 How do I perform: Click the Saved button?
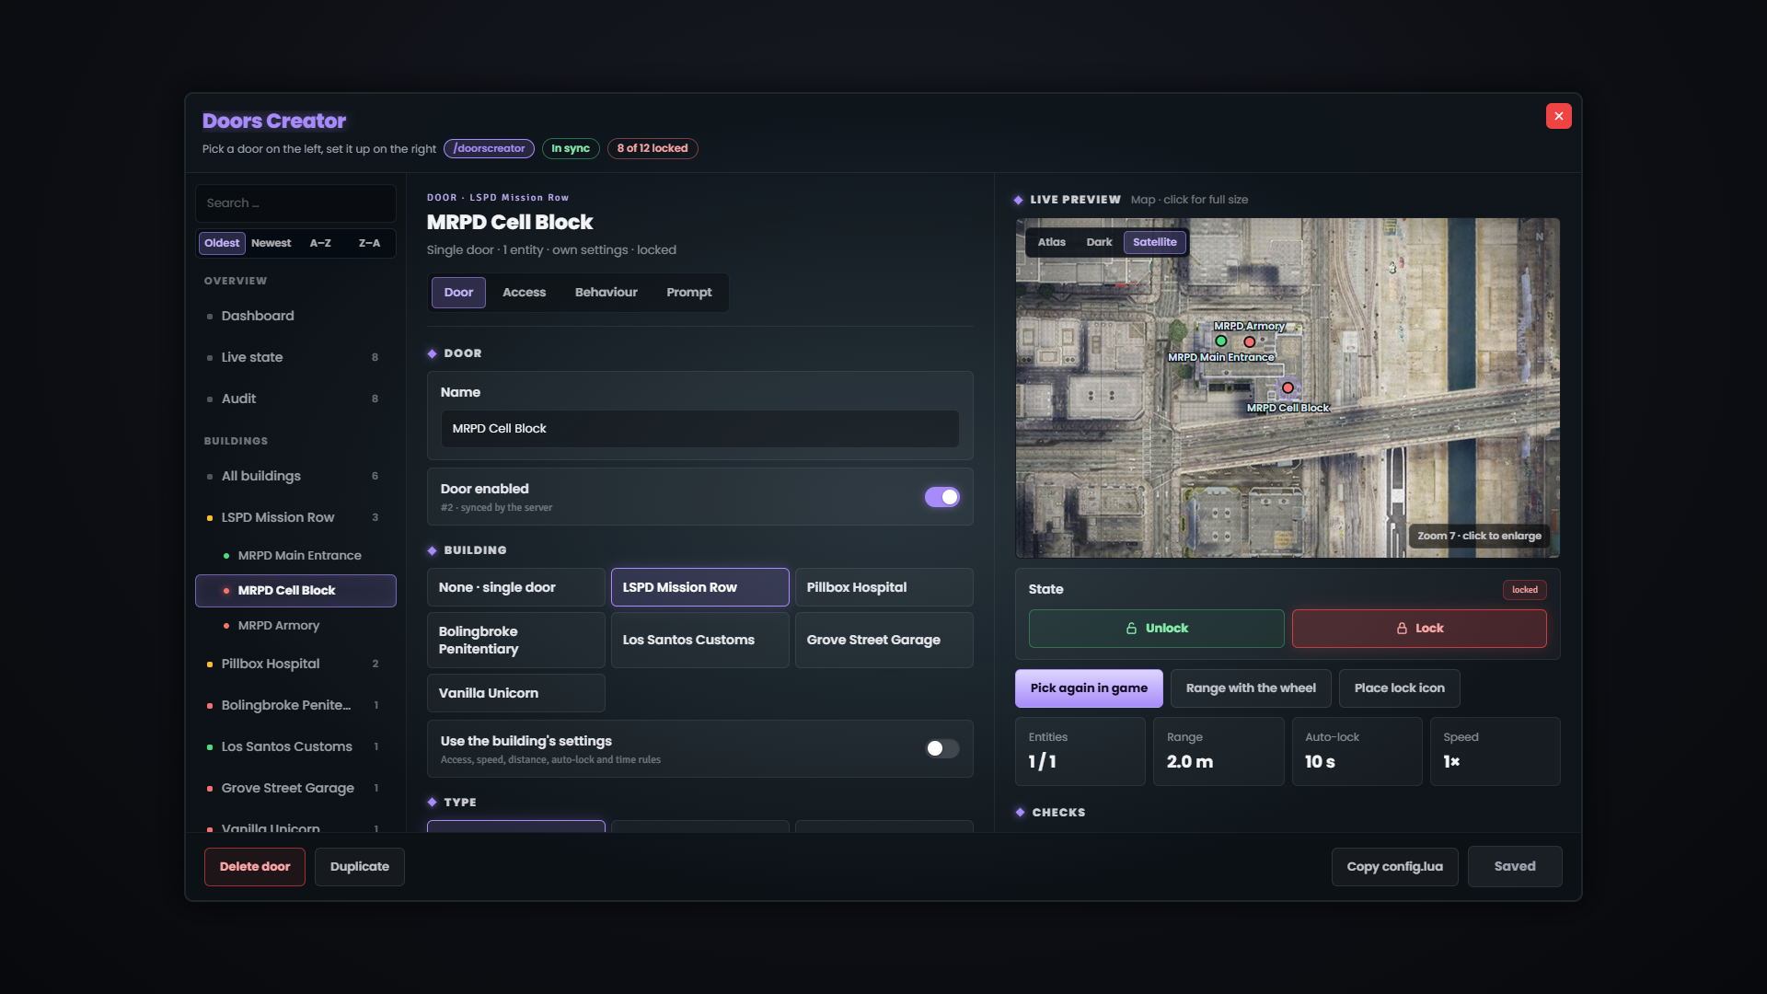pos(1515,867)
